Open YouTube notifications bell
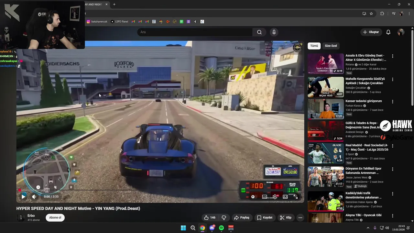 tap(388, 32)
